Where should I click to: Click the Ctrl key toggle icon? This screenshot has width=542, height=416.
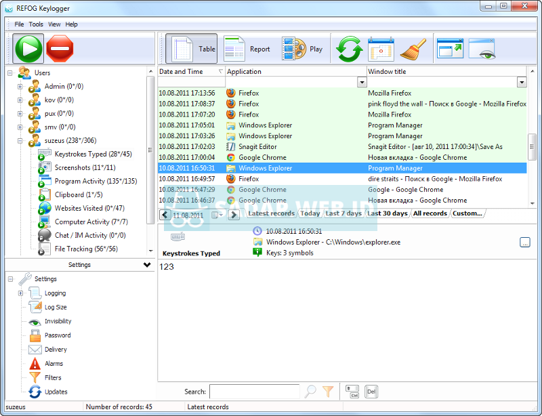(x=352, y=392)
